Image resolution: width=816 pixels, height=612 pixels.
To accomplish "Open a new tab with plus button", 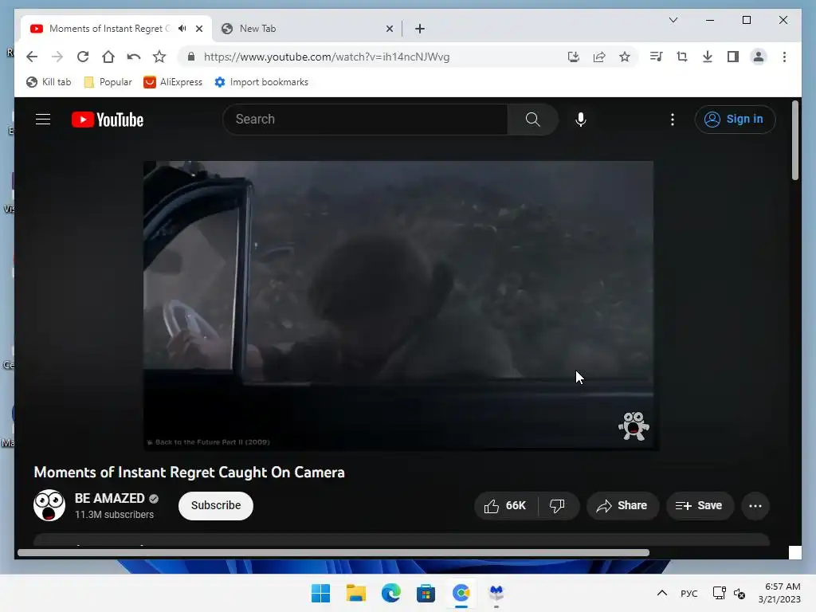I will tap(420, 29).
